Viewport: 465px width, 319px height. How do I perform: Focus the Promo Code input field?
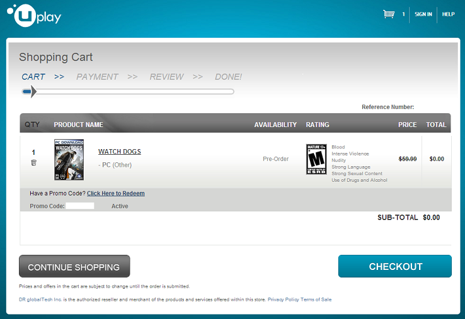pos(80,206)
